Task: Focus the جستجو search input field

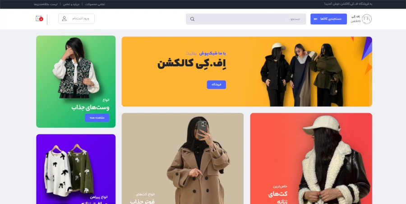Action: coord(246,19)
